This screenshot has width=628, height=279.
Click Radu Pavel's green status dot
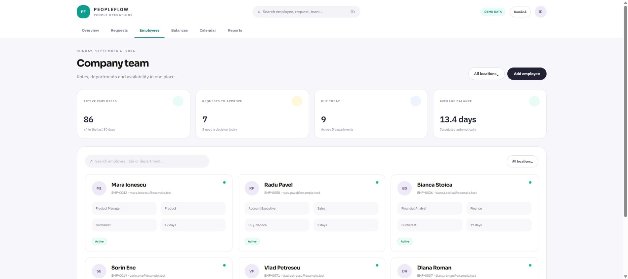click(377, 182)
